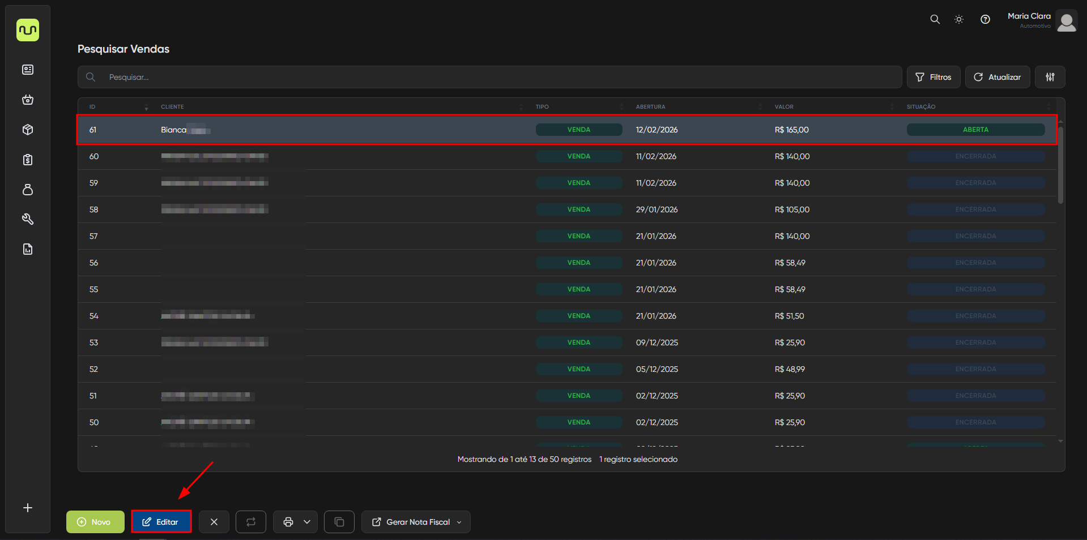Click the duplicate copy icon button
The width and height of the screenshot is (1087, 540).
click(x=339, y=522)
